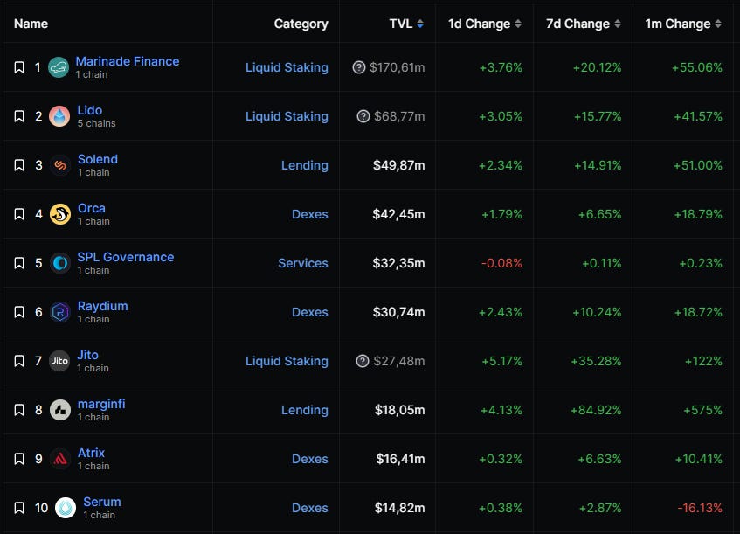Click the Marinade Finance logo

59,67
